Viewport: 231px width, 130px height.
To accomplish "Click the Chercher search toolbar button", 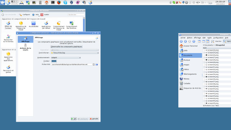I will tap(216, 42).
